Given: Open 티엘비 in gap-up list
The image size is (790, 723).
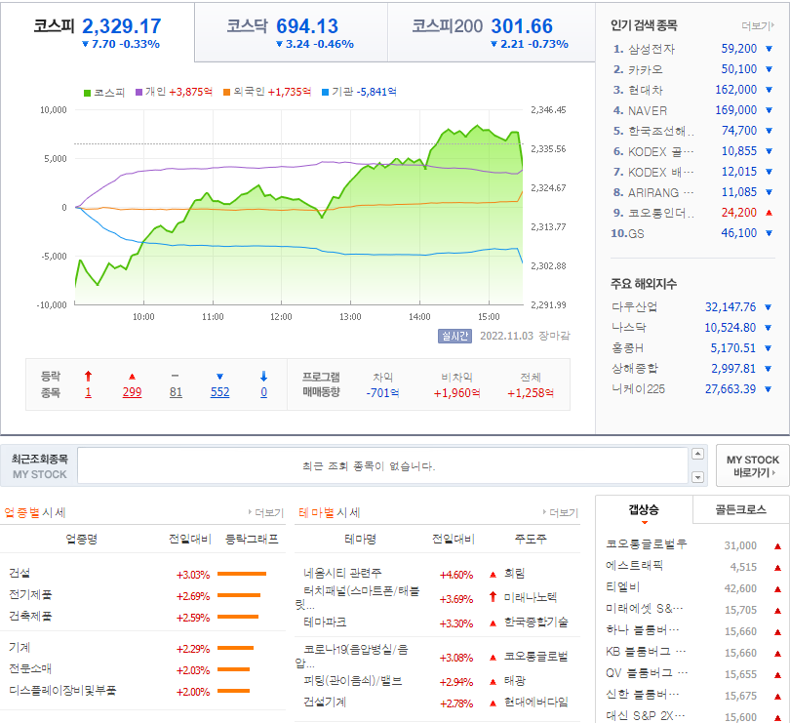Looking at the screenshot, I should [622, 586].
